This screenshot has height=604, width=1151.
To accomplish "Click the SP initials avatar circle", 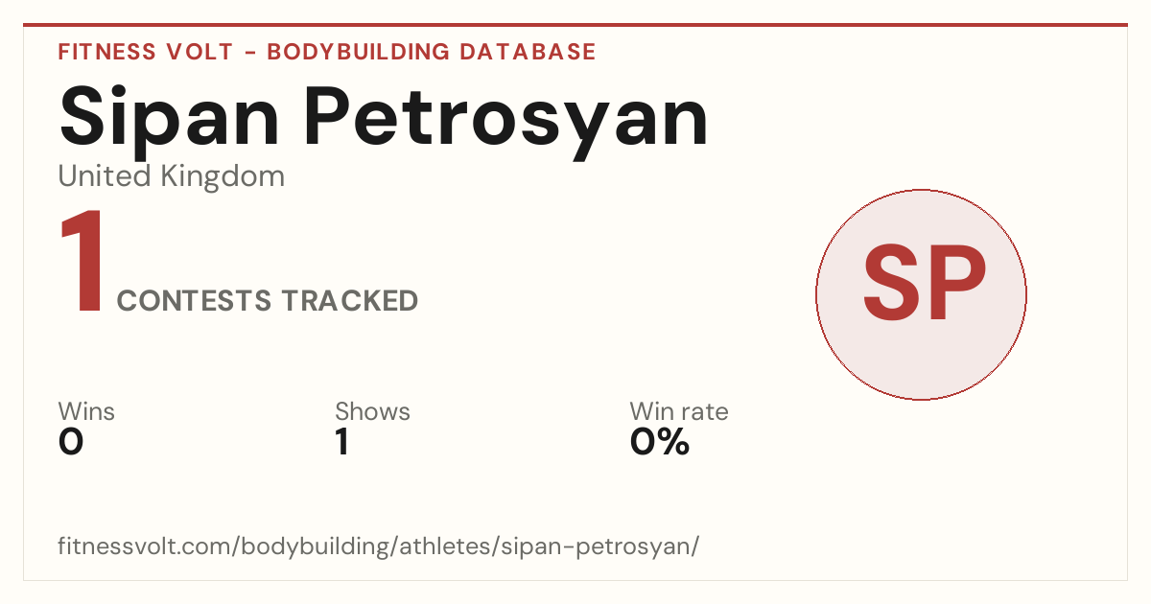I will tap(921, 294).
